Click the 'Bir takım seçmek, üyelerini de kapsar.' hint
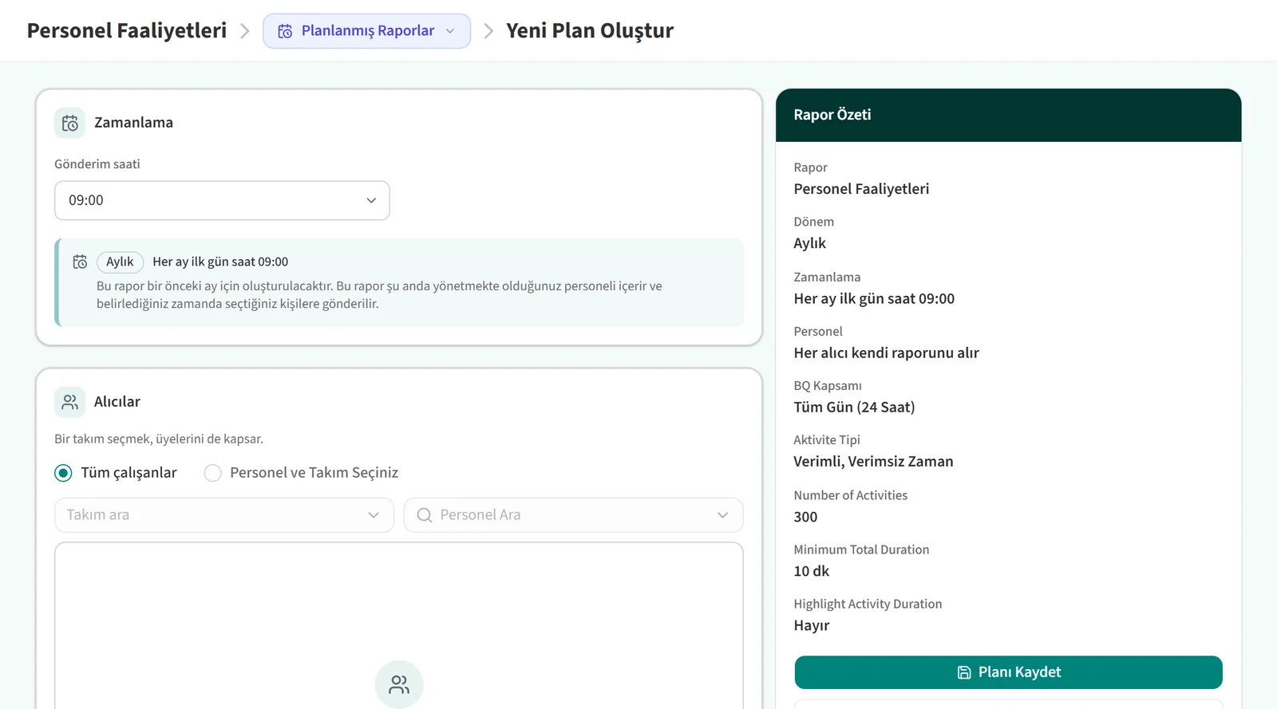 pyautogui.click(x=159, y=439)
